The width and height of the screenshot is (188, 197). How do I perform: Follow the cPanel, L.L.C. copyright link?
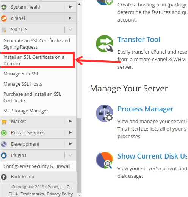[x=58, y=187]
